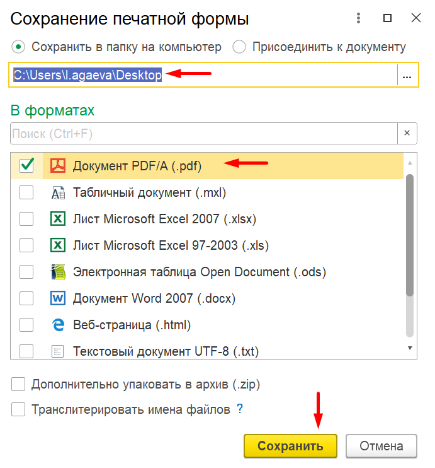Screen dimensions: 435x468
Task: Click the format list scrollbar thumb
Action: (410, 235)
